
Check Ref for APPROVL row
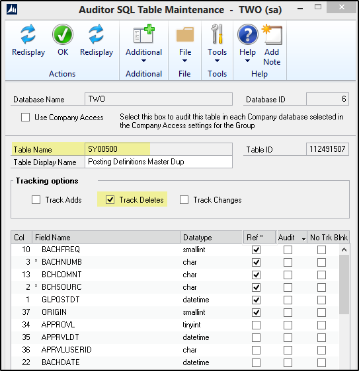tap(256, 325)
